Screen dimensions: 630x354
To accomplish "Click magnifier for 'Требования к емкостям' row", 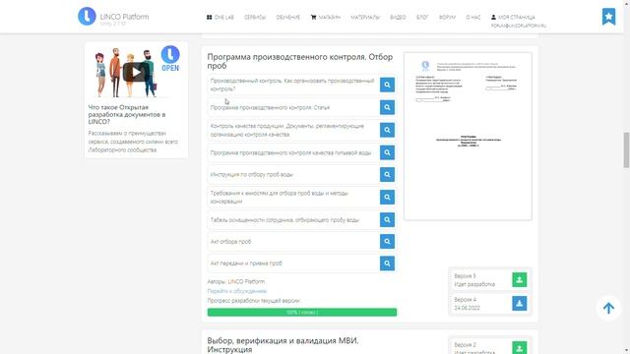I will (x=387, y=197).
